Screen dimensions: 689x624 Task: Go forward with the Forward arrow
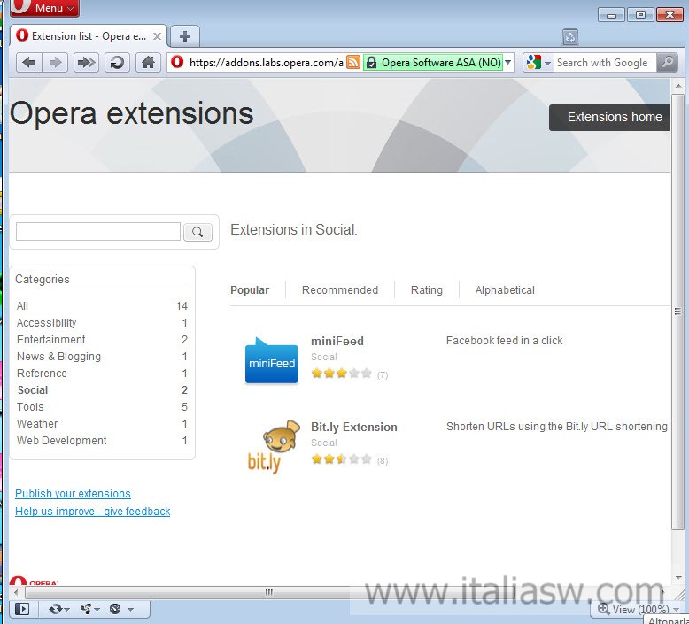(55, 62)
